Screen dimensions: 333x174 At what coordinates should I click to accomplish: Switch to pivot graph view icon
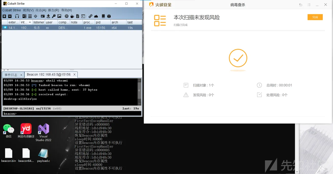pos(24,16)
